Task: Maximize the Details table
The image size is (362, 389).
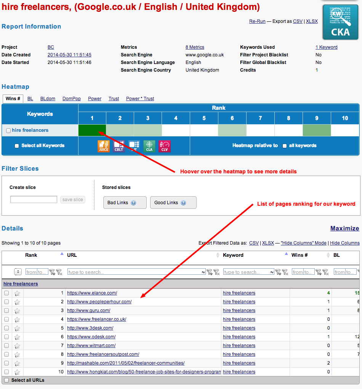Action: click(344, 228)
